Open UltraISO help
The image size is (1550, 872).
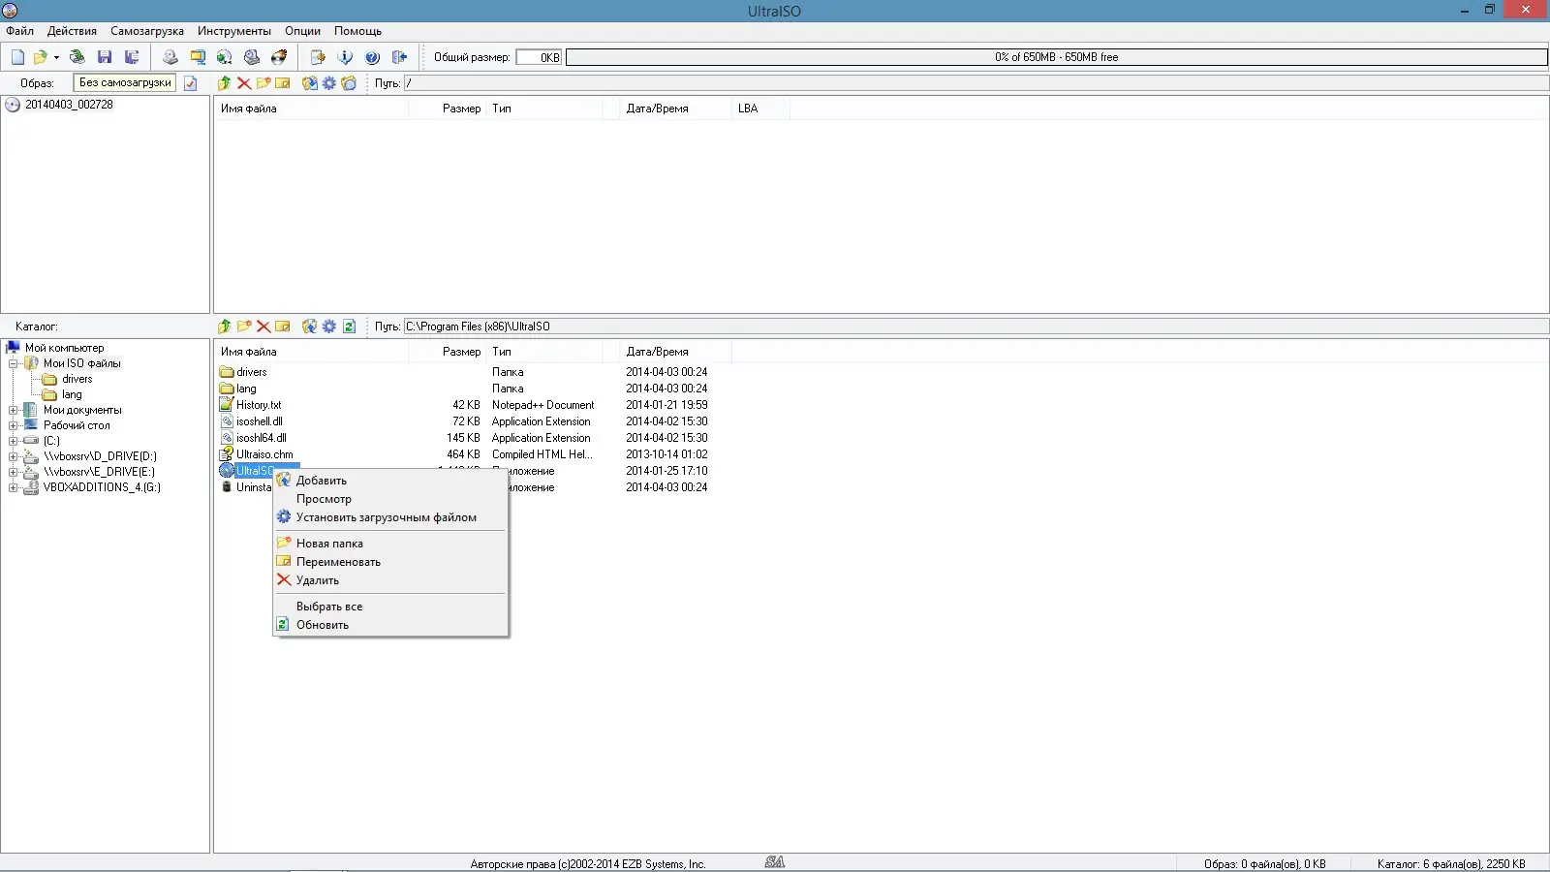coord(372,56)
